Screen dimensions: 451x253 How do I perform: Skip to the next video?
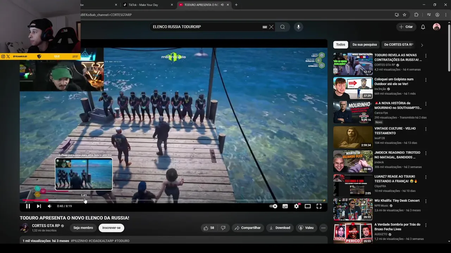39,206
